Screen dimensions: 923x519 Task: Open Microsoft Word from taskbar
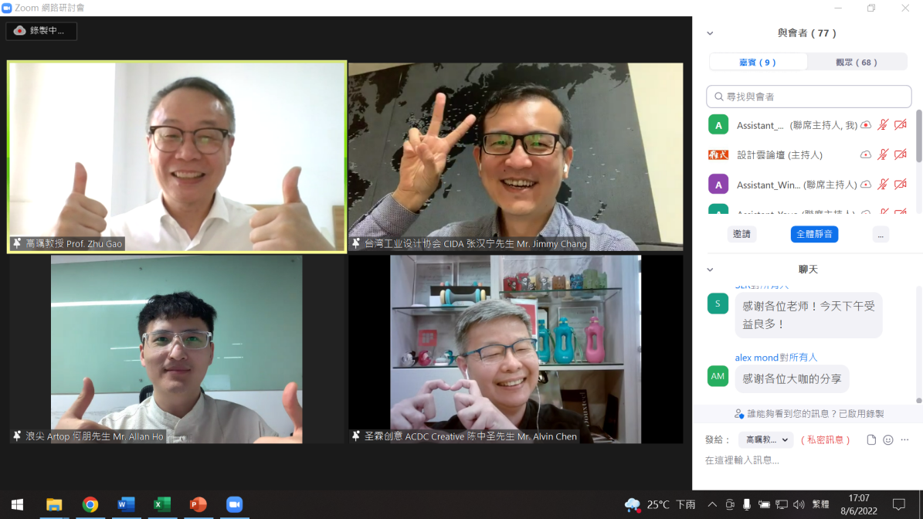pos(126,505)
